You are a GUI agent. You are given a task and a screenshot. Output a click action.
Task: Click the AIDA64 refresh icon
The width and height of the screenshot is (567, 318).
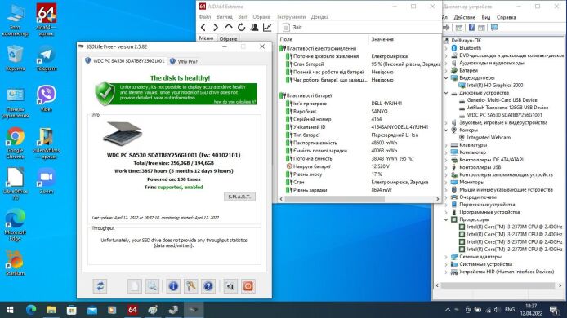coord(242,27)
